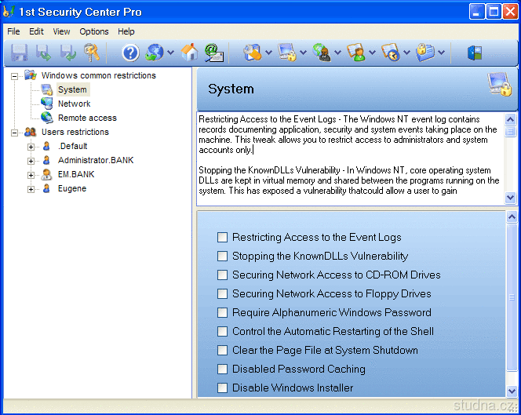This screenshot has width=521, height=415.
Task: Expand the Eugene user node
Action: pos(31,189)
